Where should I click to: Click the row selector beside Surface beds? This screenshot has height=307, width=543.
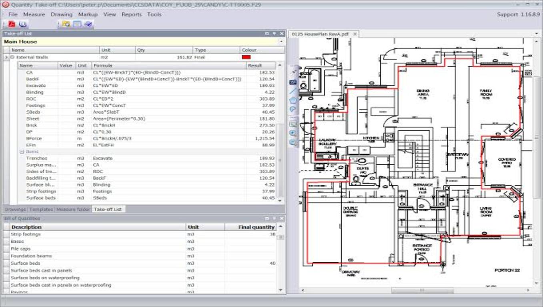point(6,263)
